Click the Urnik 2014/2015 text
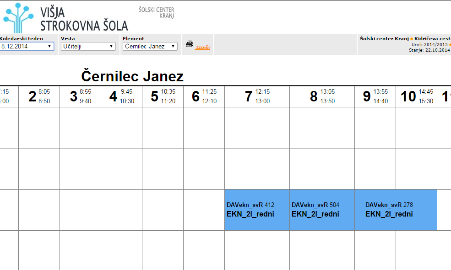The width and height of the screenshot is (451, 270). click(429, 44)
